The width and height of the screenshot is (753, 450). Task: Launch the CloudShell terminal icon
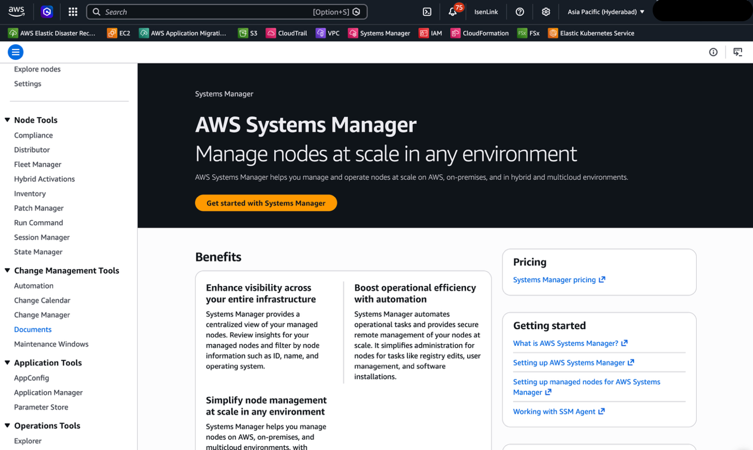427,11
